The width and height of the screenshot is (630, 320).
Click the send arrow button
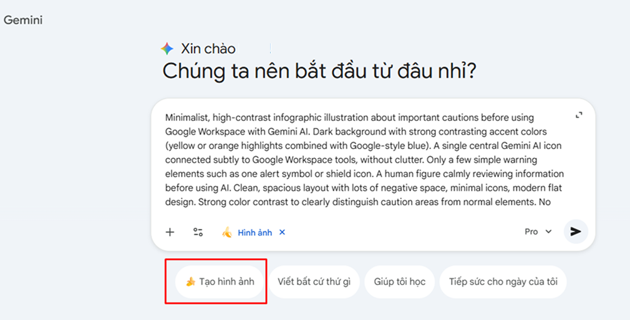(575, 231)
